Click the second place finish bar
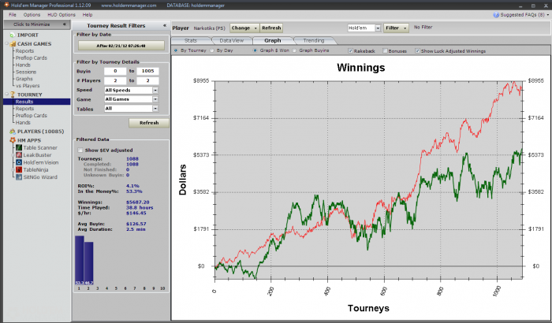The image size is (552, 323). coord(88,263)
